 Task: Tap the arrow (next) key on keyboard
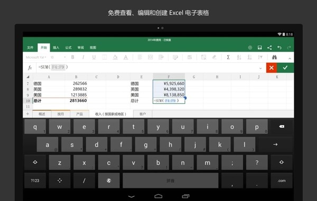(275, 145)
